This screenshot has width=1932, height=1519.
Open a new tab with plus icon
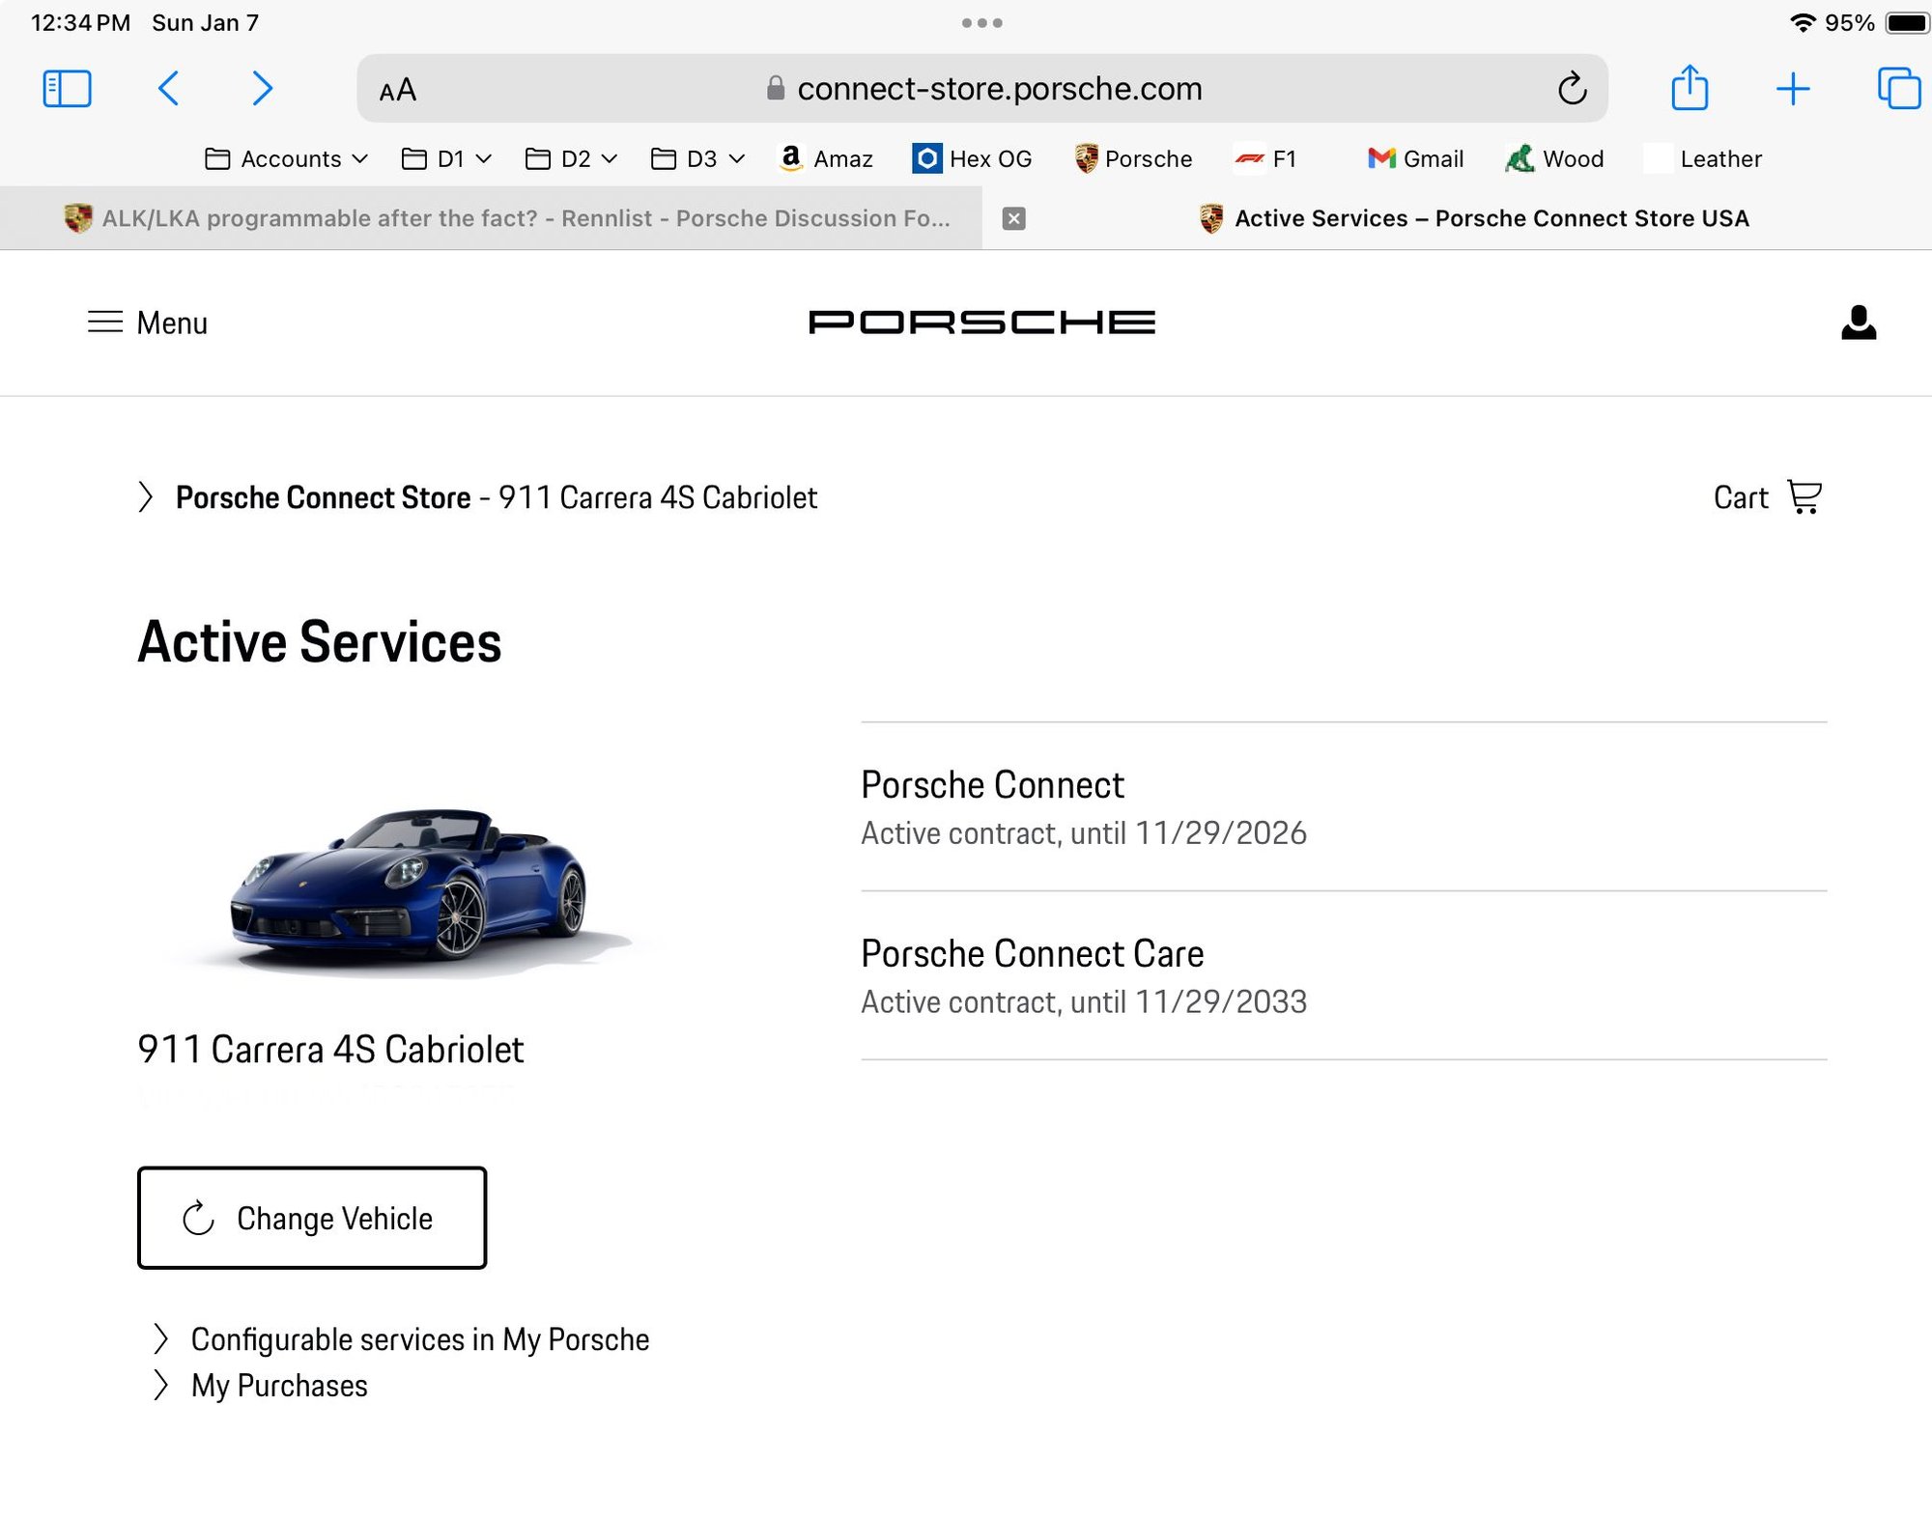pos(1792,89)
